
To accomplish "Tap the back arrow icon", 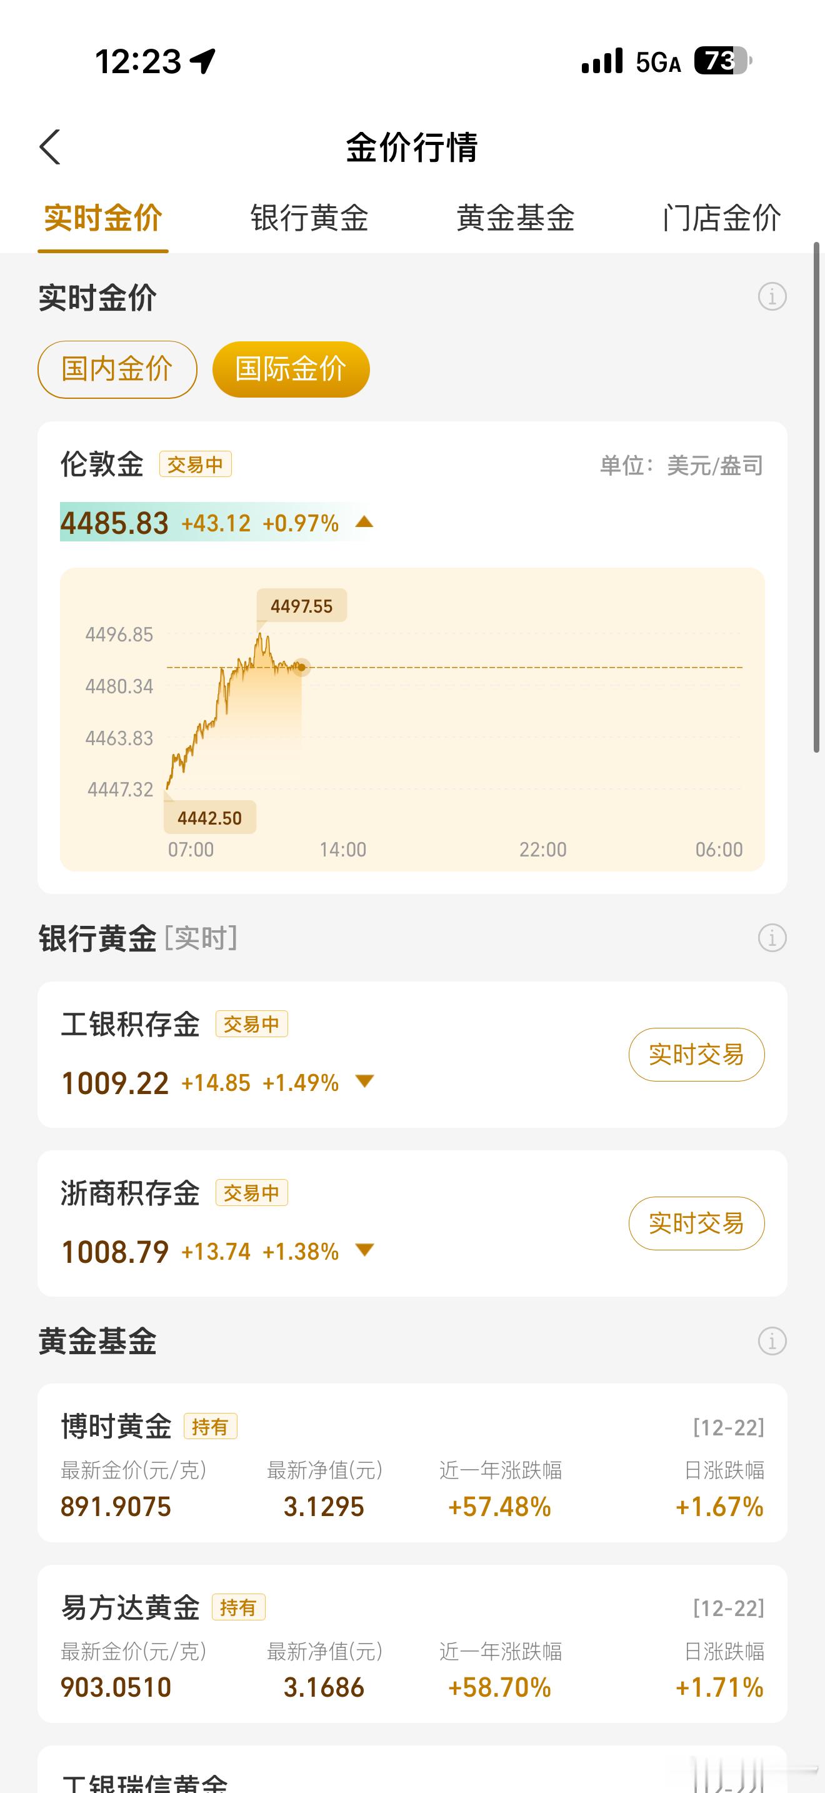I will [50, 147].
